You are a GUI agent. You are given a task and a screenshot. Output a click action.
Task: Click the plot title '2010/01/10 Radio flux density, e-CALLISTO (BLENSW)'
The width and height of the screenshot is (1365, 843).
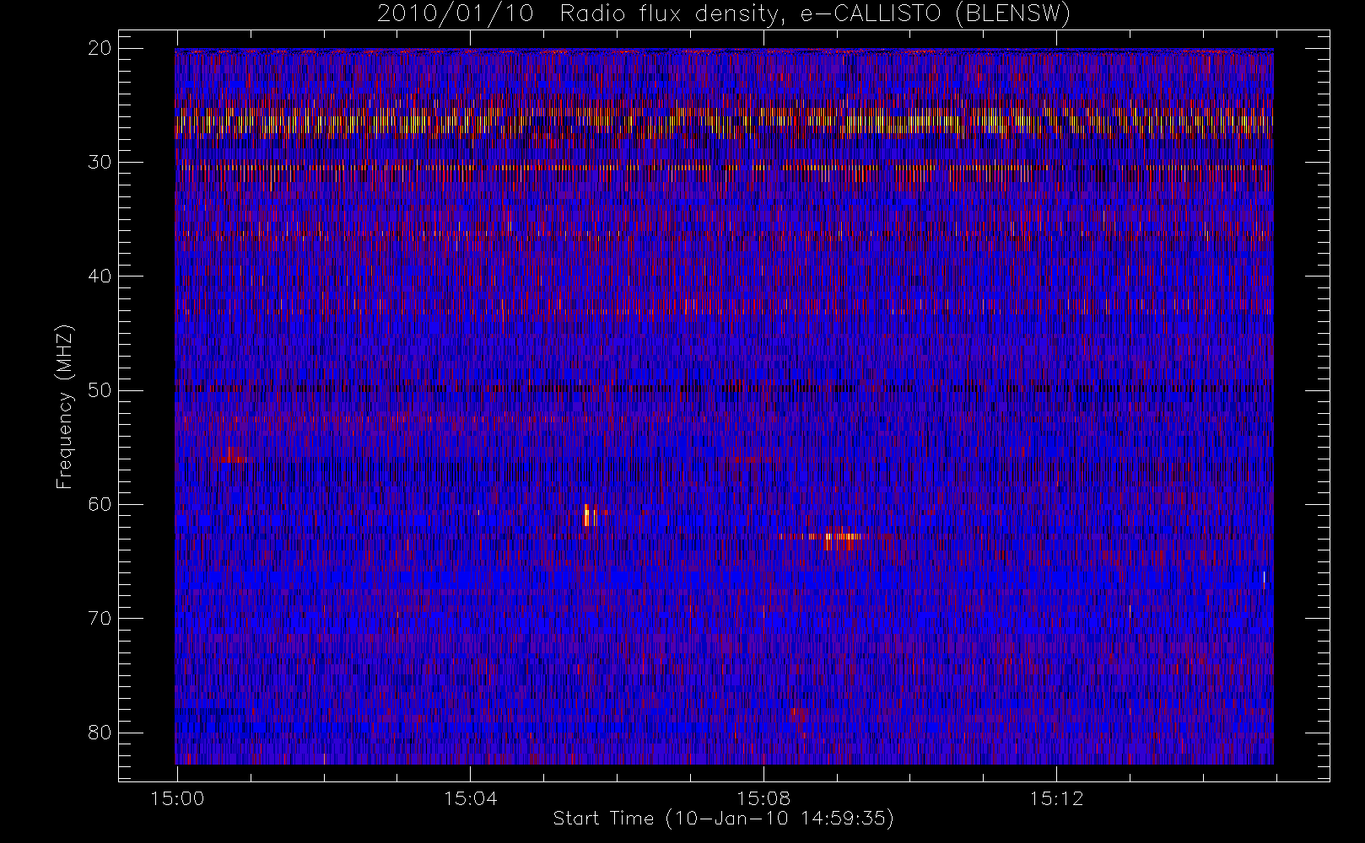(x=723, y=14)
